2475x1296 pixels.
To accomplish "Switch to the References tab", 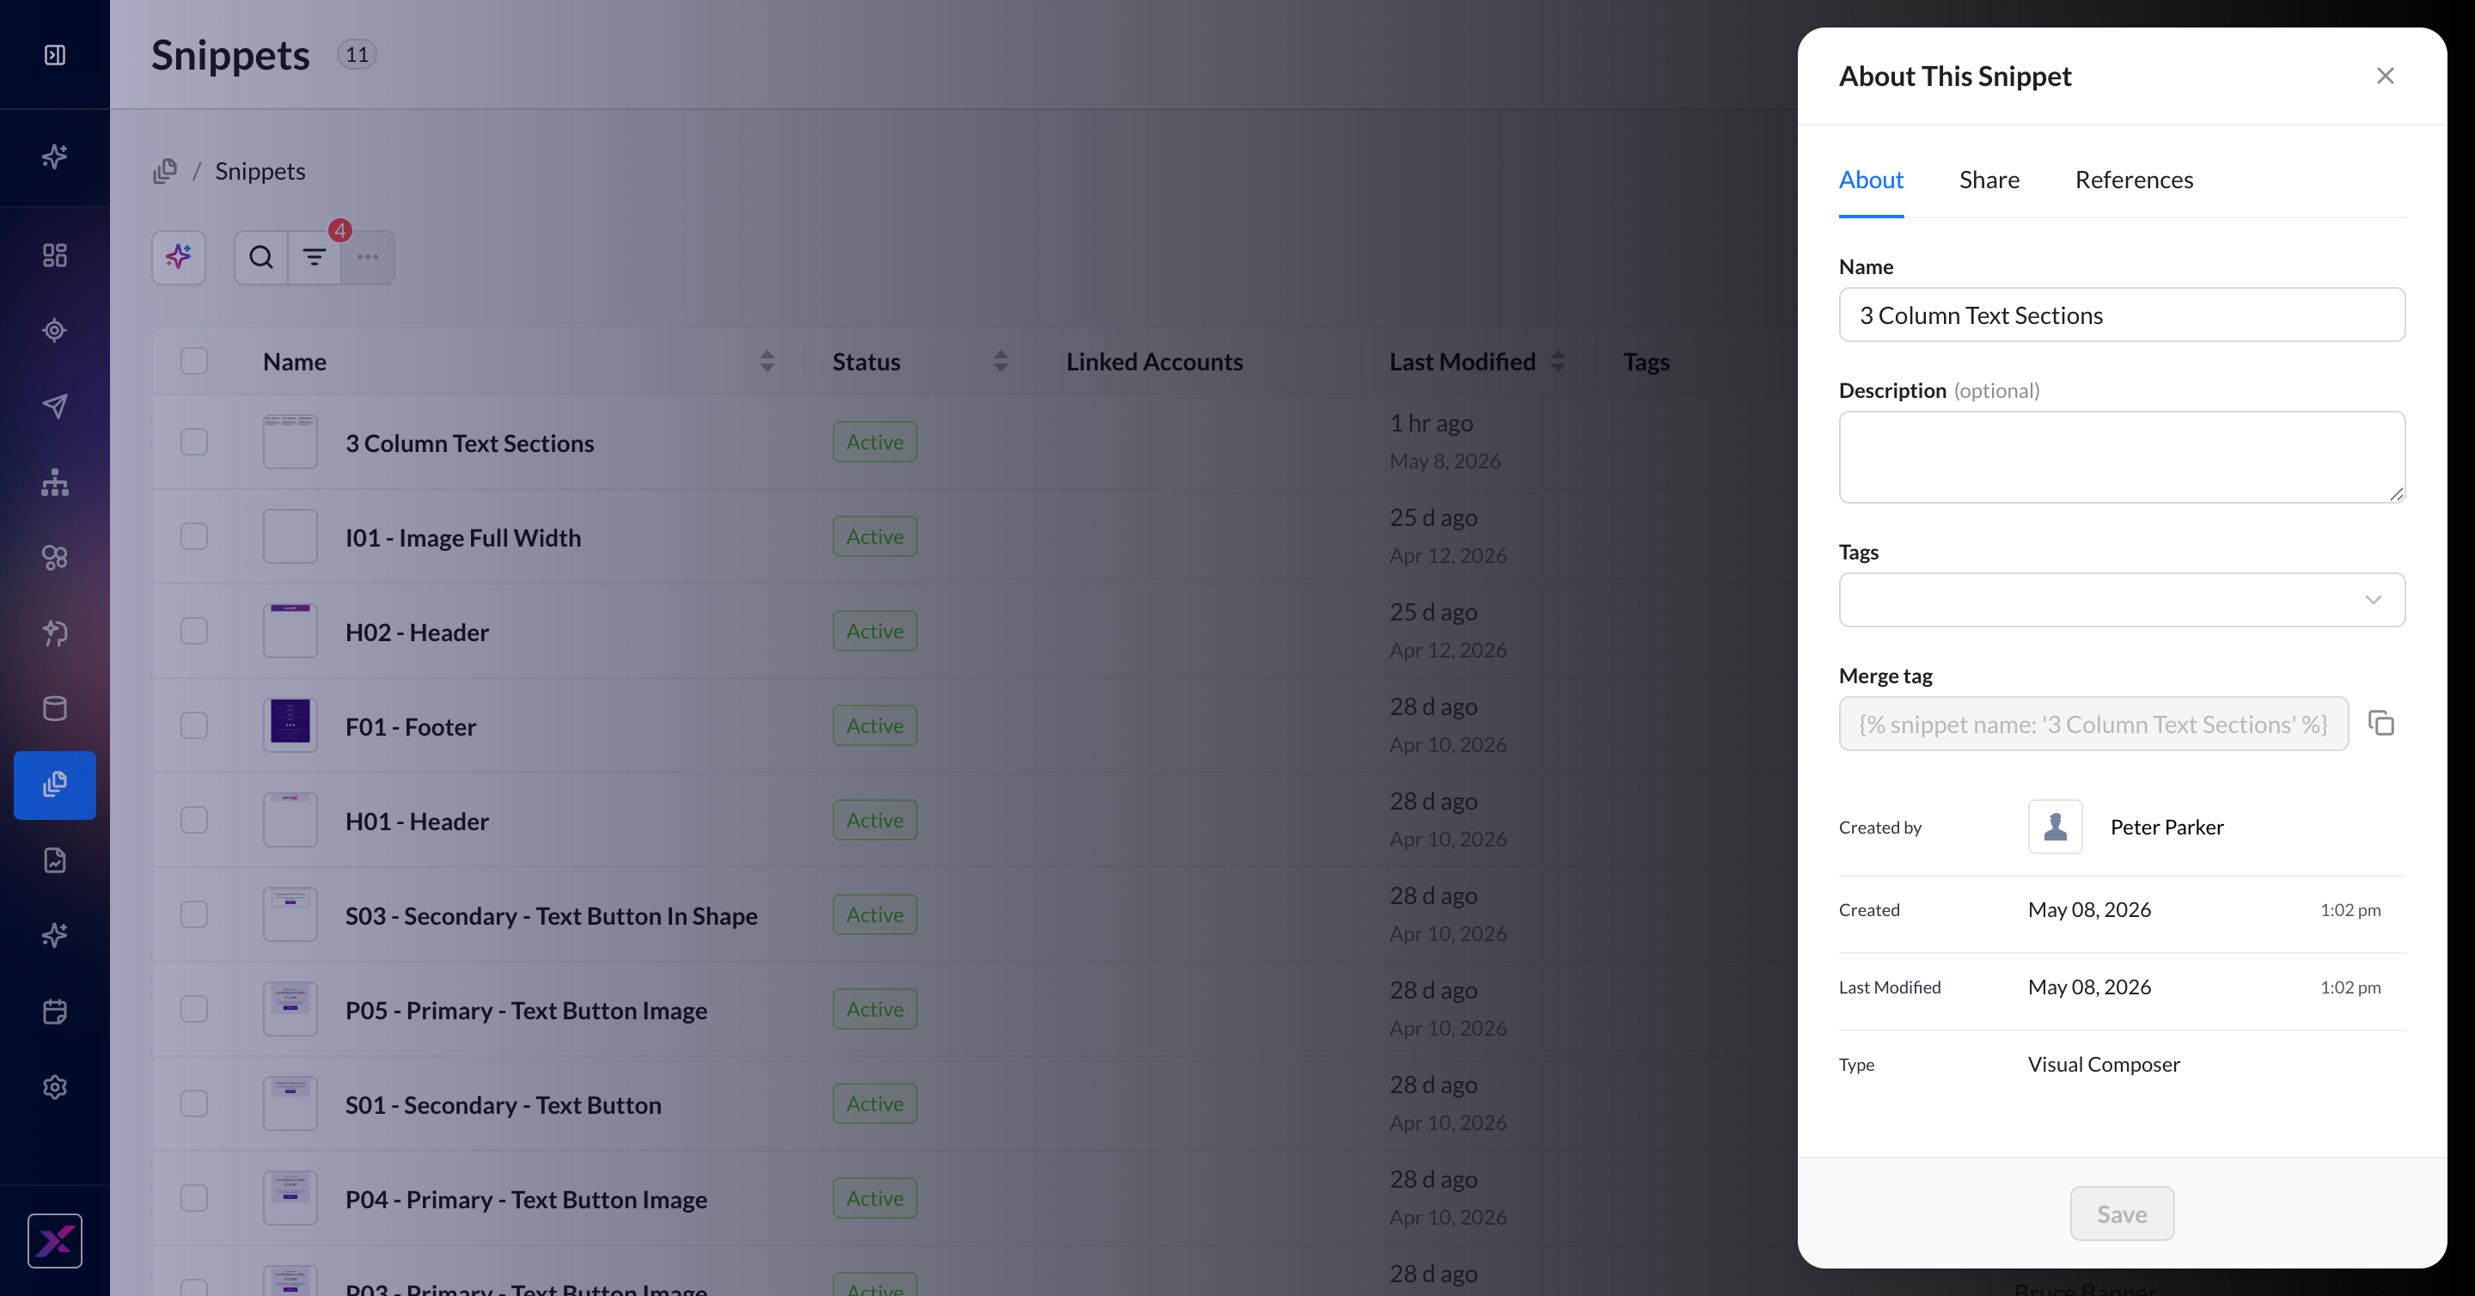I will [2134, 180].
